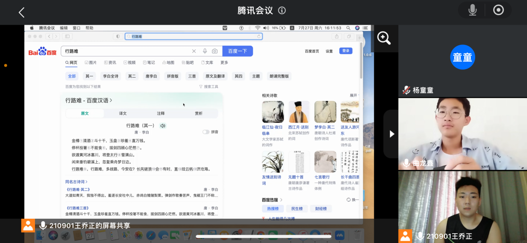Open the 更多 search category dropdown
This screenshot has width=527, height=243.
224,62
